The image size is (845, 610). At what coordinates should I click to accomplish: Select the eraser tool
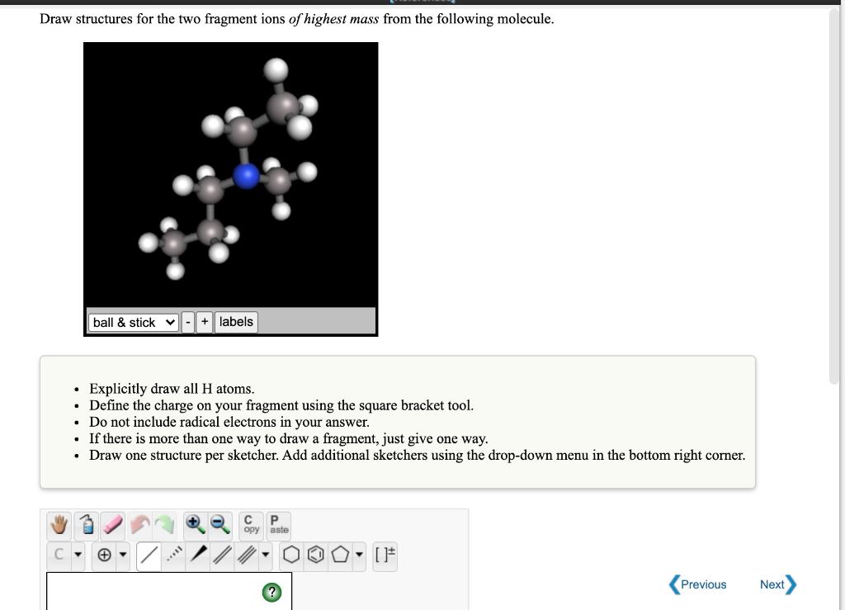112,524
